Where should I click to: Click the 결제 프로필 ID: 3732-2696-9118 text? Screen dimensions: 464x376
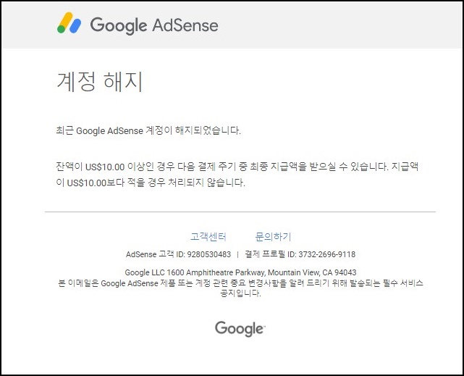pyautogui.click(x=300, y=254)
